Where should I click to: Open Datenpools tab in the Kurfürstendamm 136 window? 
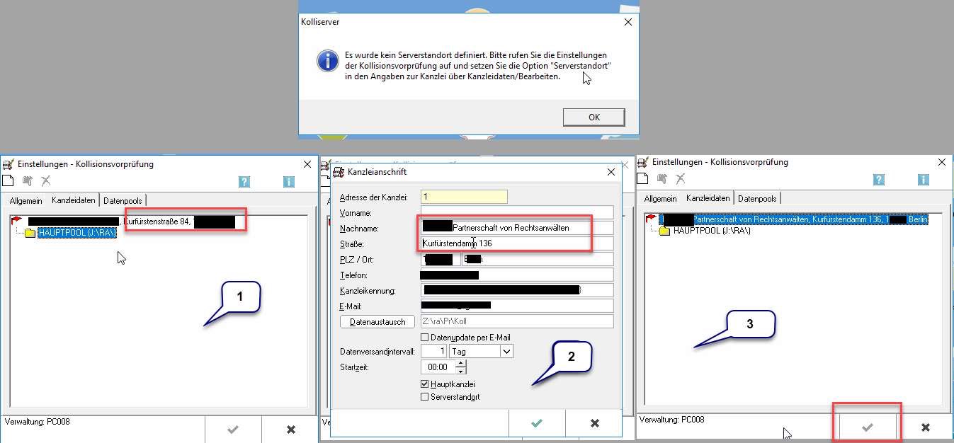757,199
